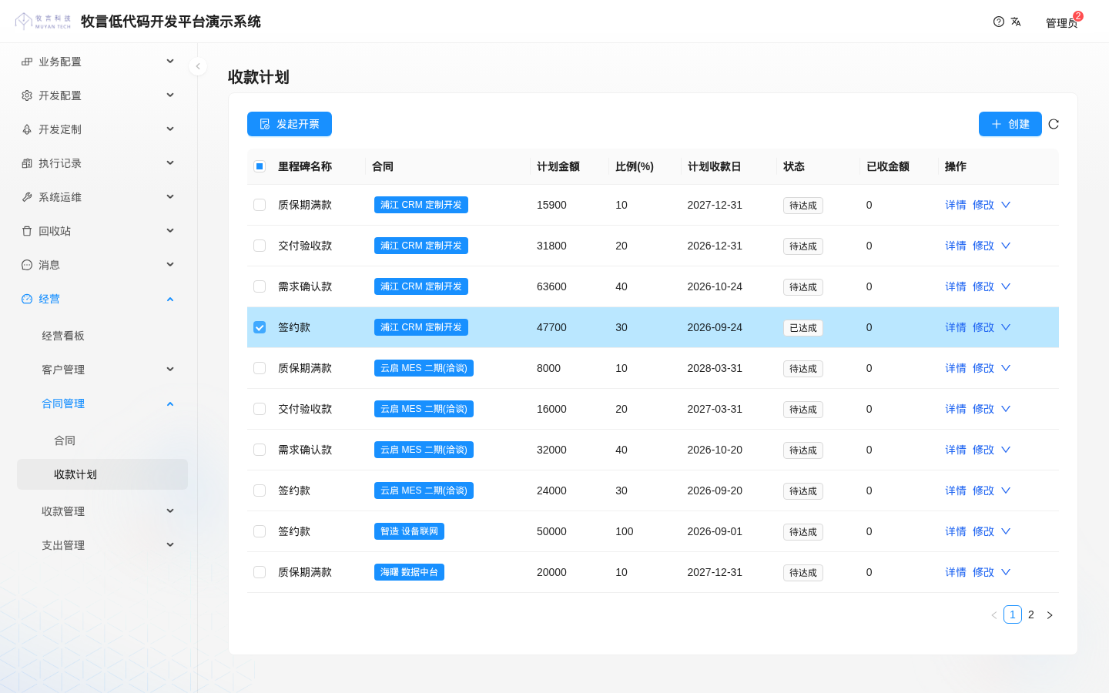Screen dimensions: 1109x693
Task: Click the refresh table icon
Action: point(1054,124)
